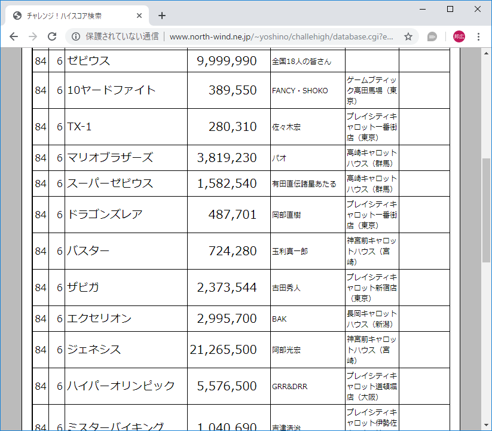Bookmark this page with the star
The height and width of the screenshot is (431, 492).
pos(408,36)
